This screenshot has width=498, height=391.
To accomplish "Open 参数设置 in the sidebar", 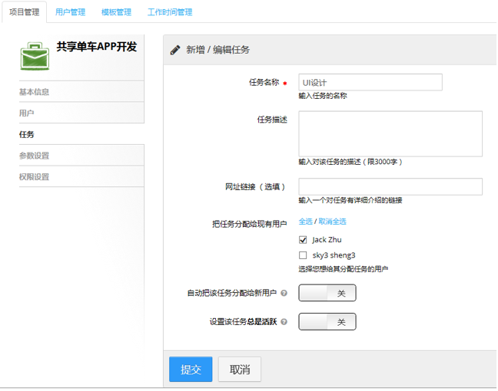I will tap(35, 156).
